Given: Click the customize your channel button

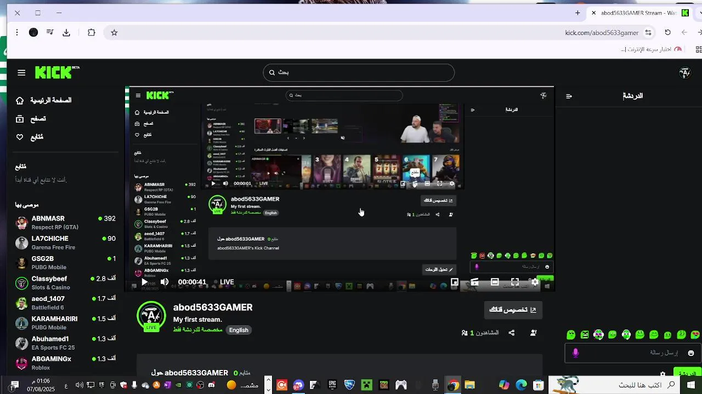Looking at the screenshot, I should pos(513,310).
